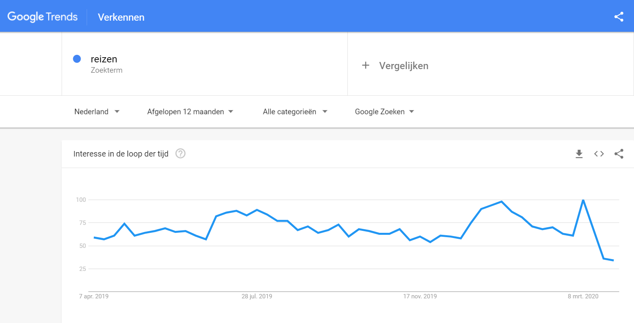This screenshot has height=323, width=634.
Task: Click the Zoekterm label under reizen
Action: [107, 70]
